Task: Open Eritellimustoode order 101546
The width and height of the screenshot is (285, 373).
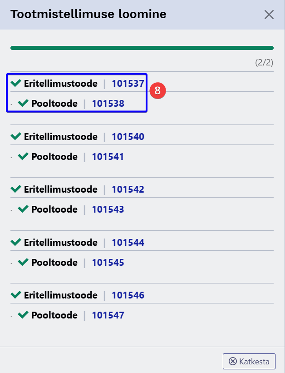Action: pyautogui.click(x=128, y=295)
